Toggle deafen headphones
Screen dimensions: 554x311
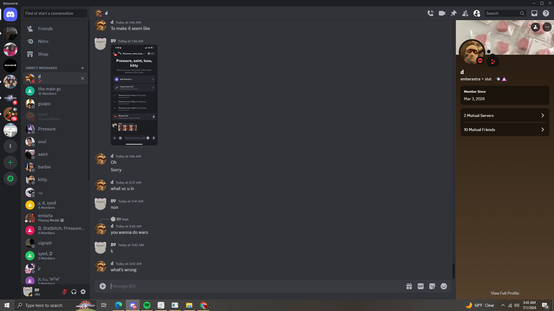(x=74, y=292)
